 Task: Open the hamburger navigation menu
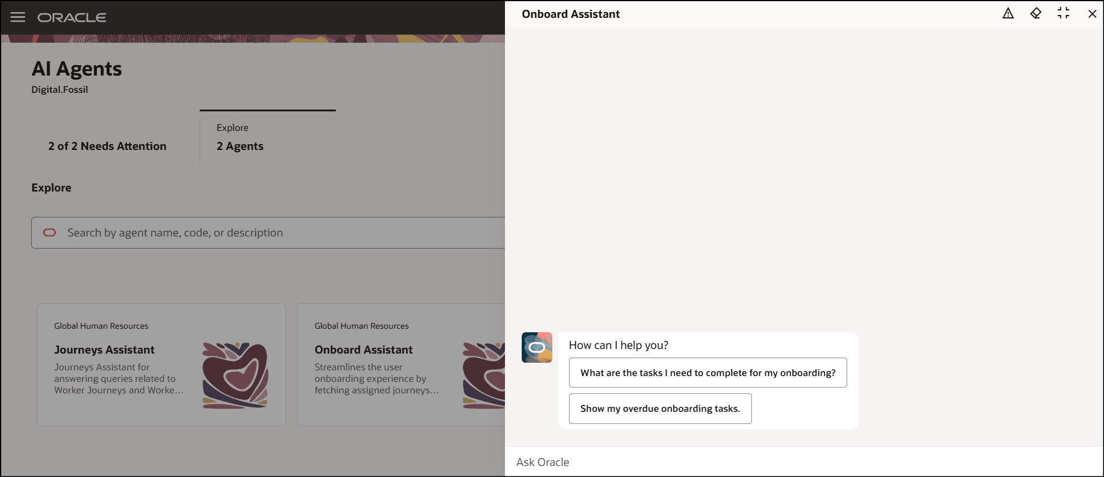(x=18, y=17)
